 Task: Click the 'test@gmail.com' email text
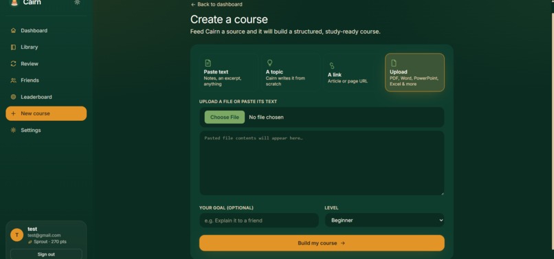[x=44, y=235]
